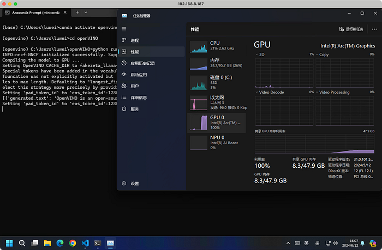Screen dimensions: 382x250
Task: Open the volume tray icon
Action: point(335,243)
